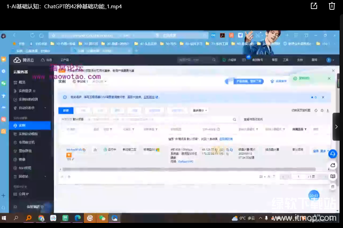This screenshot has width=343, height=228.
Task: Open the region selector dropdown beside 实例
Action: [99, 82]
